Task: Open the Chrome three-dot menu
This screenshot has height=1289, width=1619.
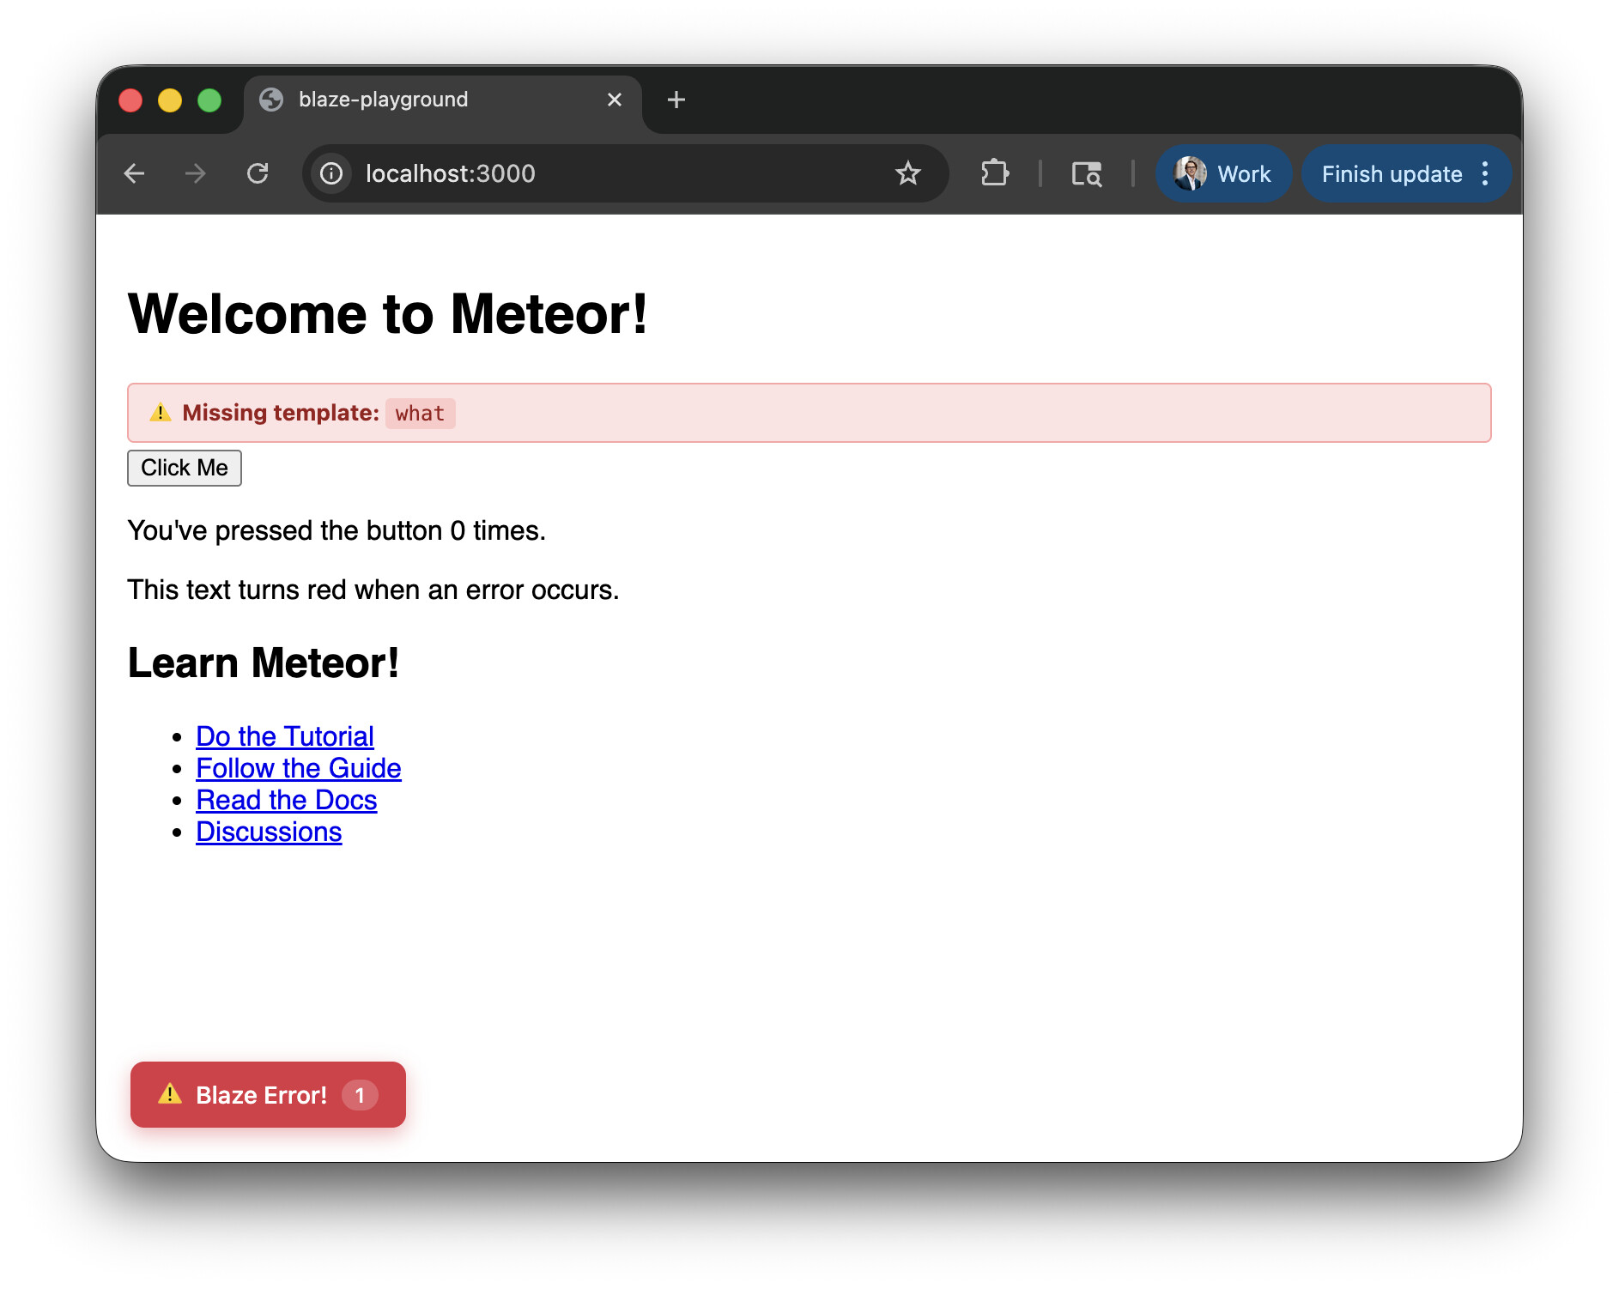Action: [1486, 174]
